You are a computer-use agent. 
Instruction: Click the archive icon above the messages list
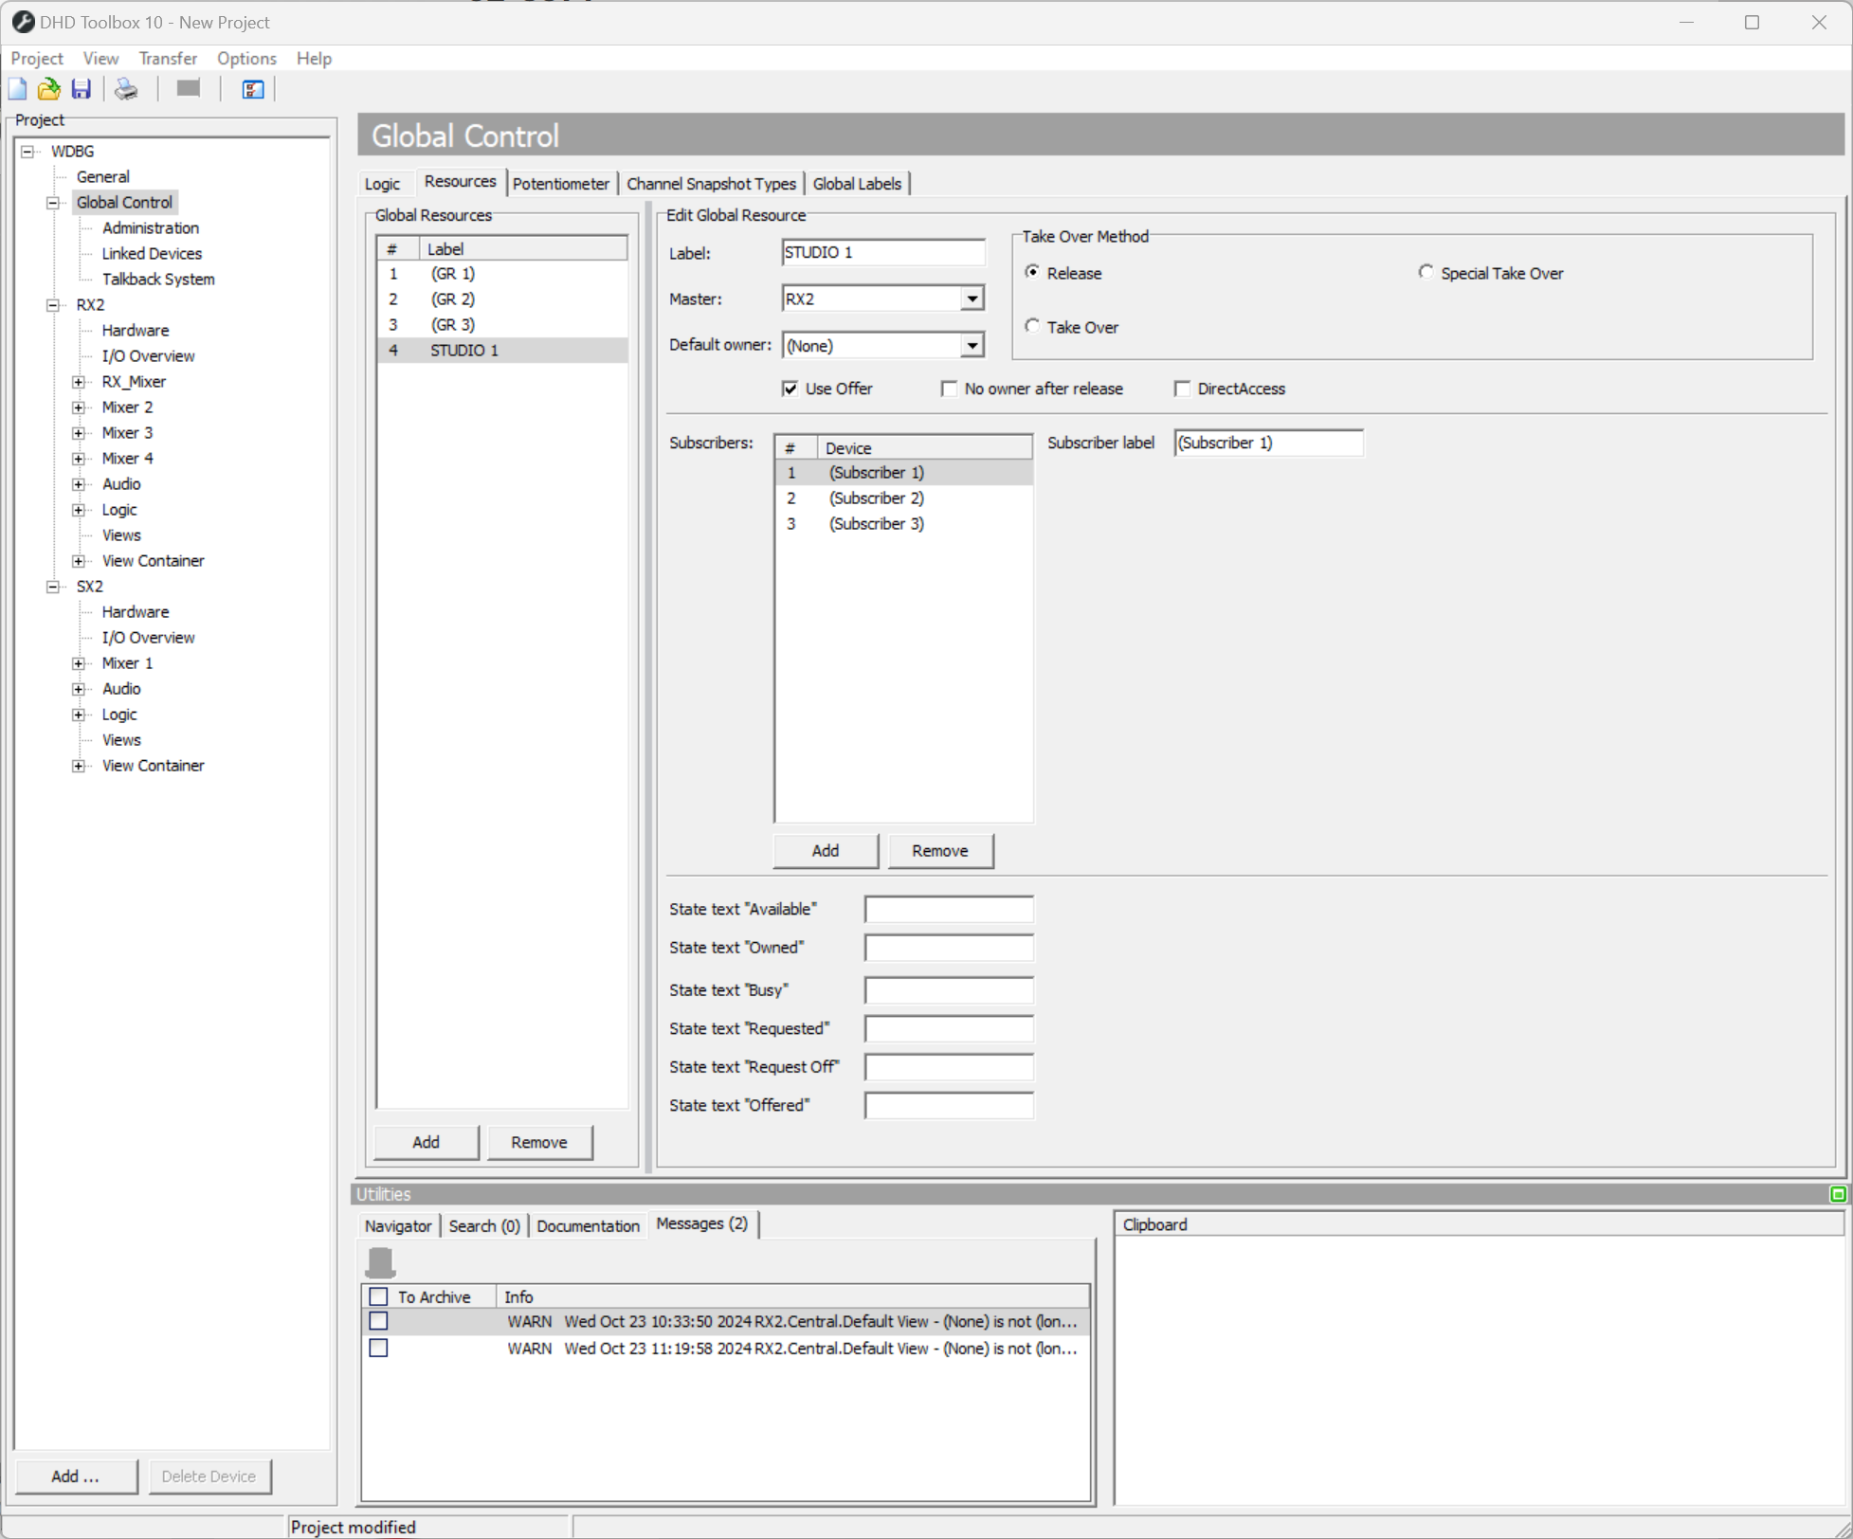(x=380, y=1263)
